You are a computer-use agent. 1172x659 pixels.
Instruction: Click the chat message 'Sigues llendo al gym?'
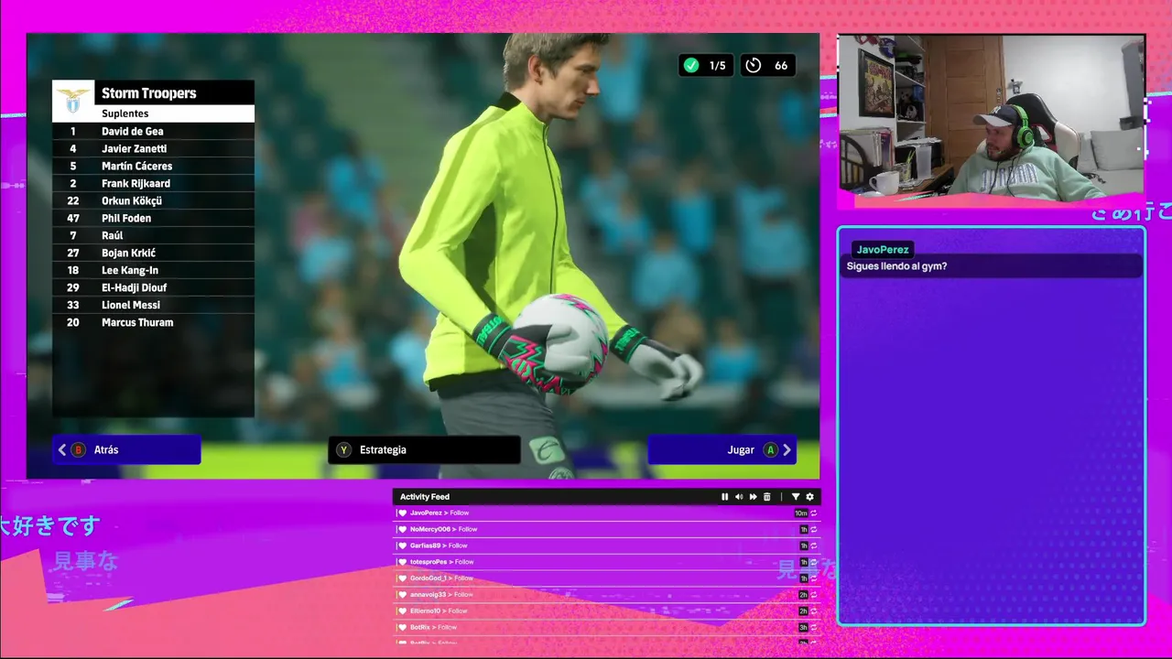pyautogui.click(x=896, y=266)
